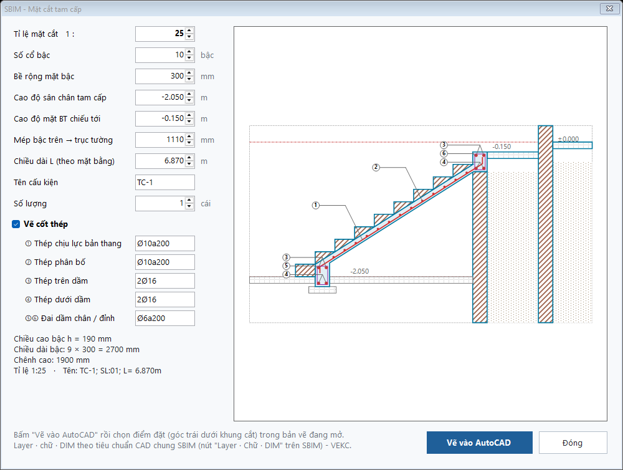
Task: Decrease "Bề rộng mặt bậc" width
Action: pyautogui.click(x=189, y=79)
